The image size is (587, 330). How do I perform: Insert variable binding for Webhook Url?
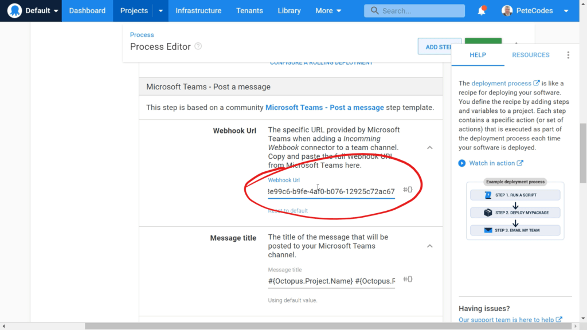point(408,190)
